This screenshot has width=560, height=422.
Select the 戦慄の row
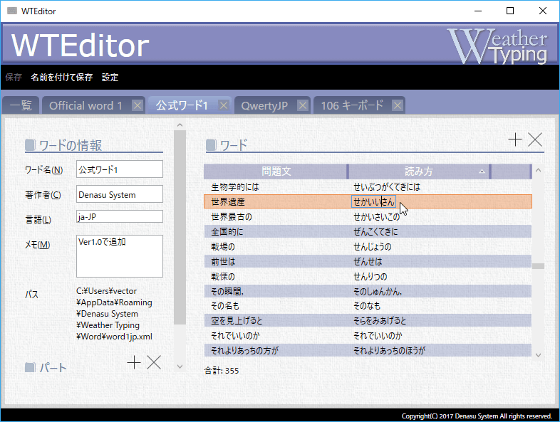368,276
